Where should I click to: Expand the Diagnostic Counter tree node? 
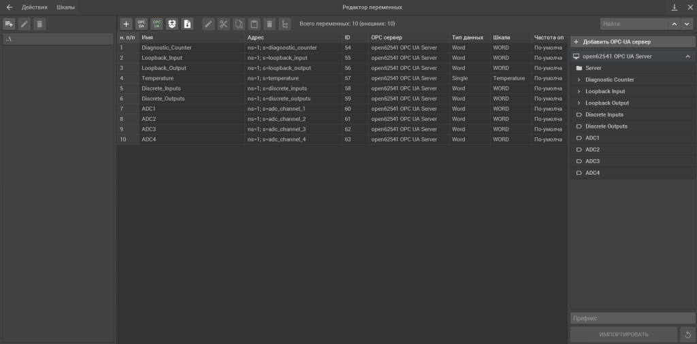[x=579, y=80]
